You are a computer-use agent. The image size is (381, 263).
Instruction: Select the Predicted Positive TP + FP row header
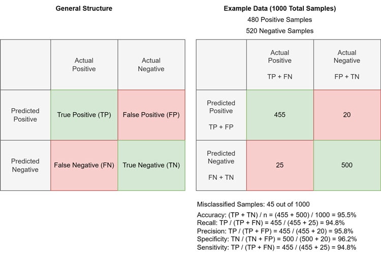pos(221,115)
